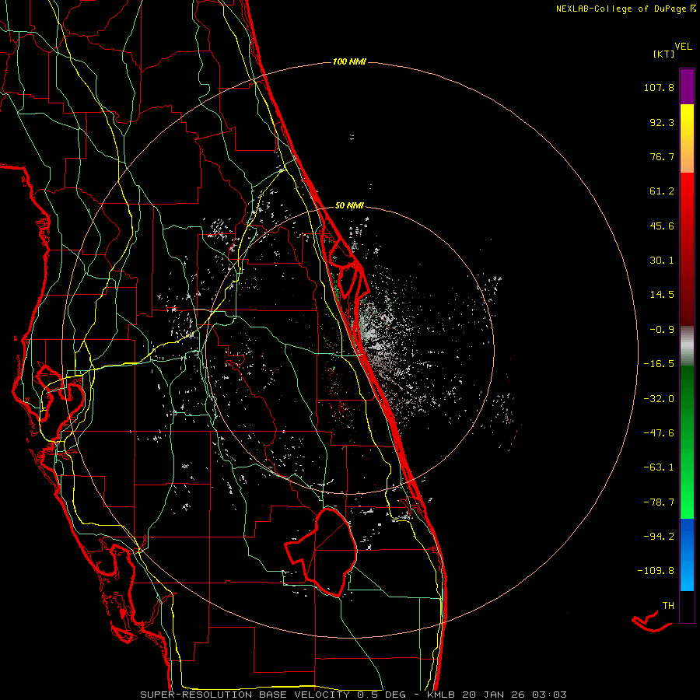Select the -78.7 velocity scale label
The width and height of the screenshot is (700, 700).
(659, 502)
